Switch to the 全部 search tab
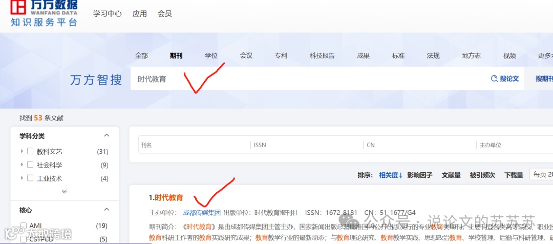 [141, 55]
